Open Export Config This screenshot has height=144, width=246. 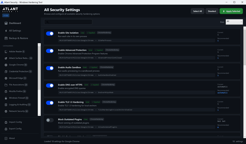pyautogui.click(x=15, y=129)
